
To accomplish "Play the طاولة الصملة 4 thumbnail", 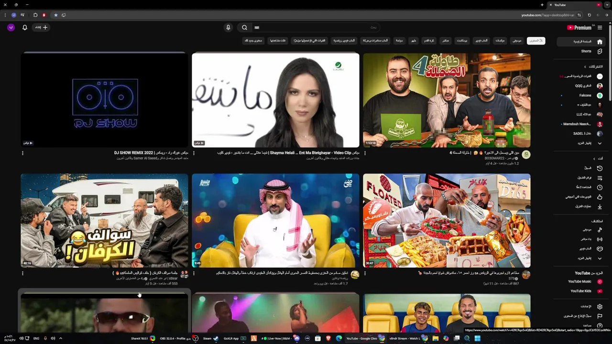I will tap(447, 100).
